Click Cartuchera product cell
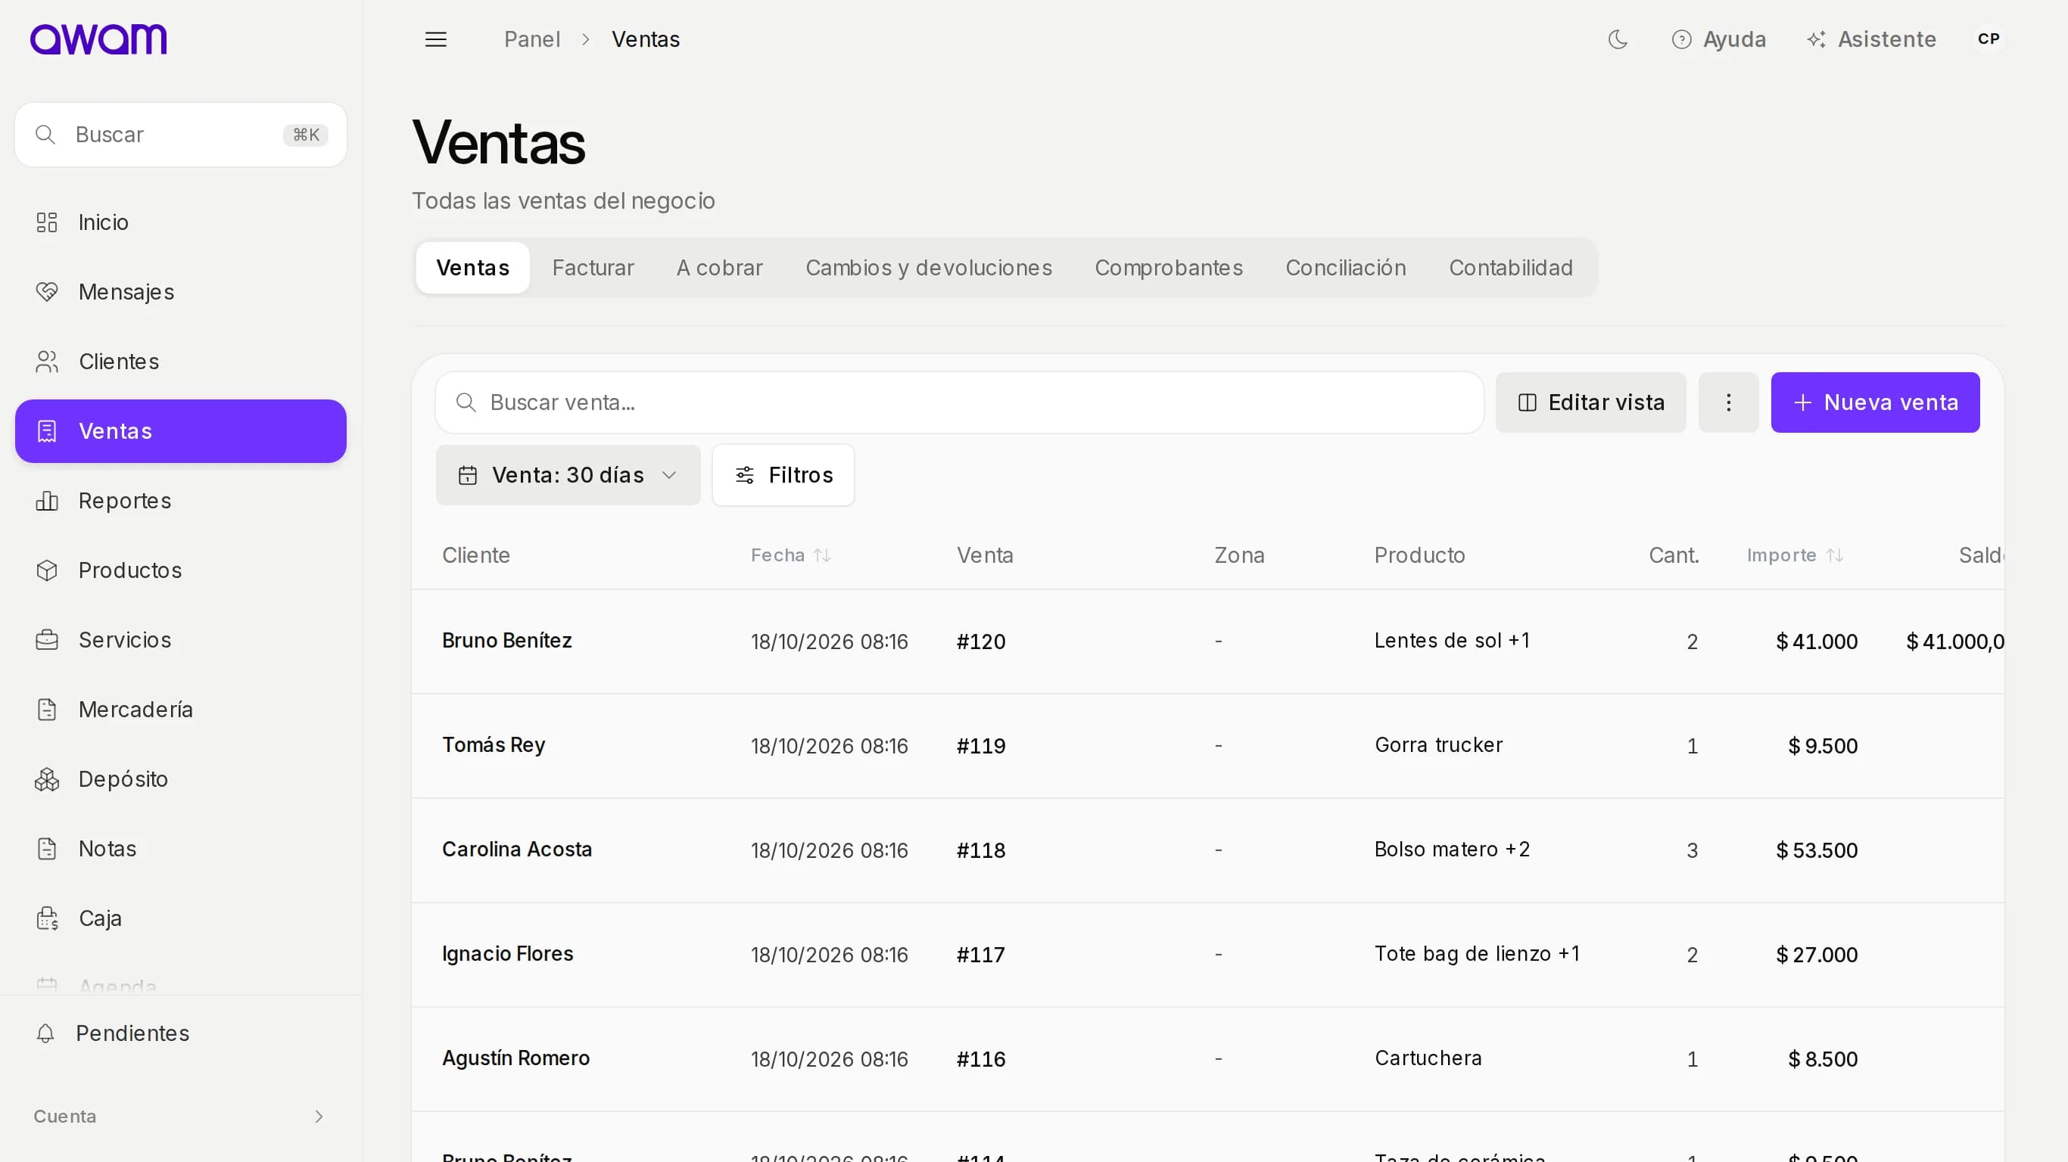This screenshot has height=1162, width=2068. [1428, 1058]
